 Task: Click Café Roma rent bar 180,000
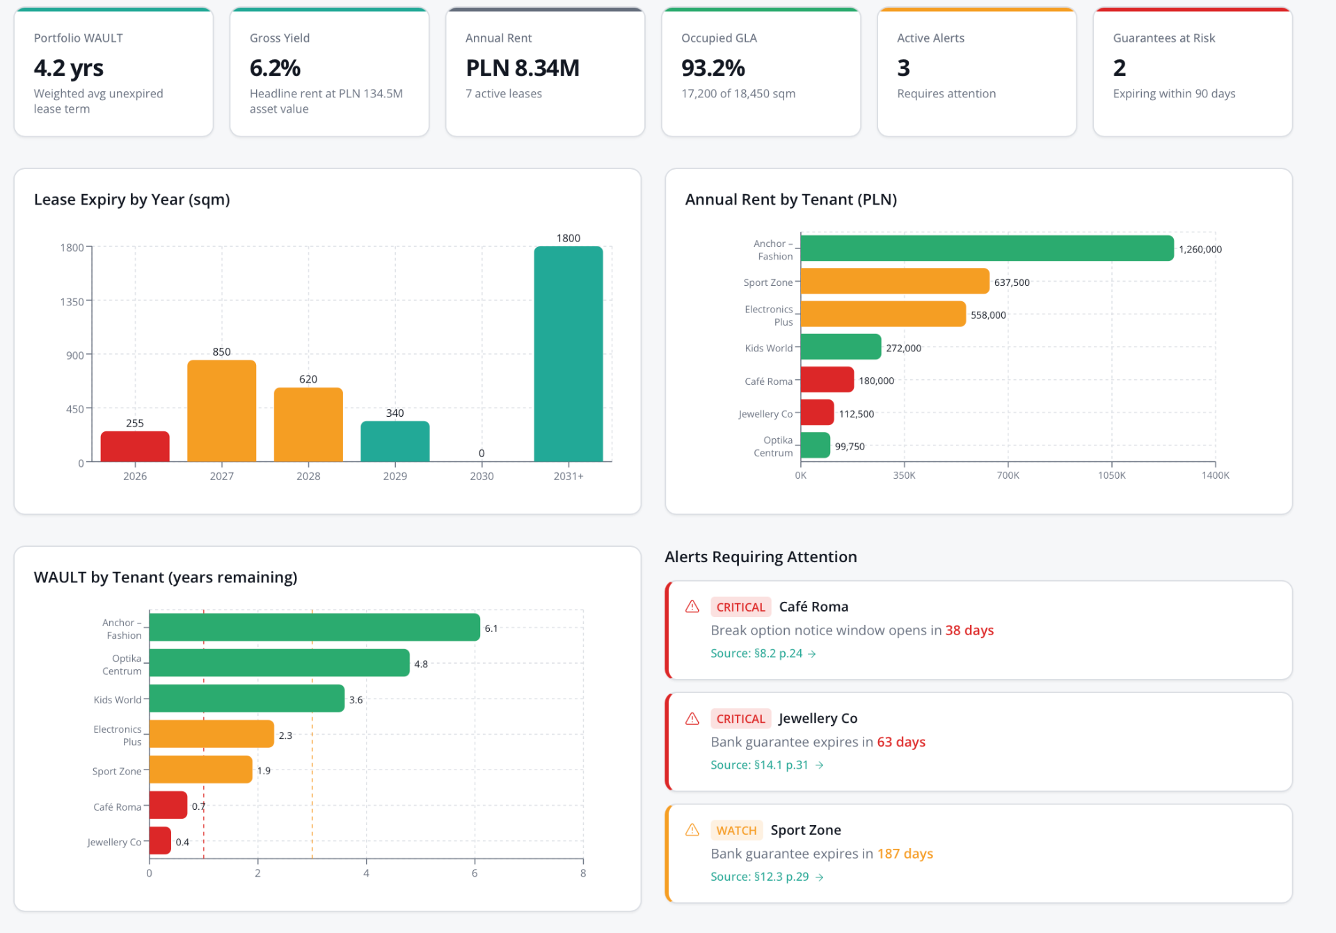(x=827, y=380)
